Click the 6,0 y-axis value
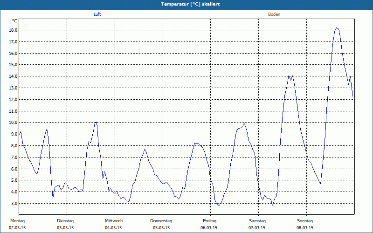 (14, 169)
